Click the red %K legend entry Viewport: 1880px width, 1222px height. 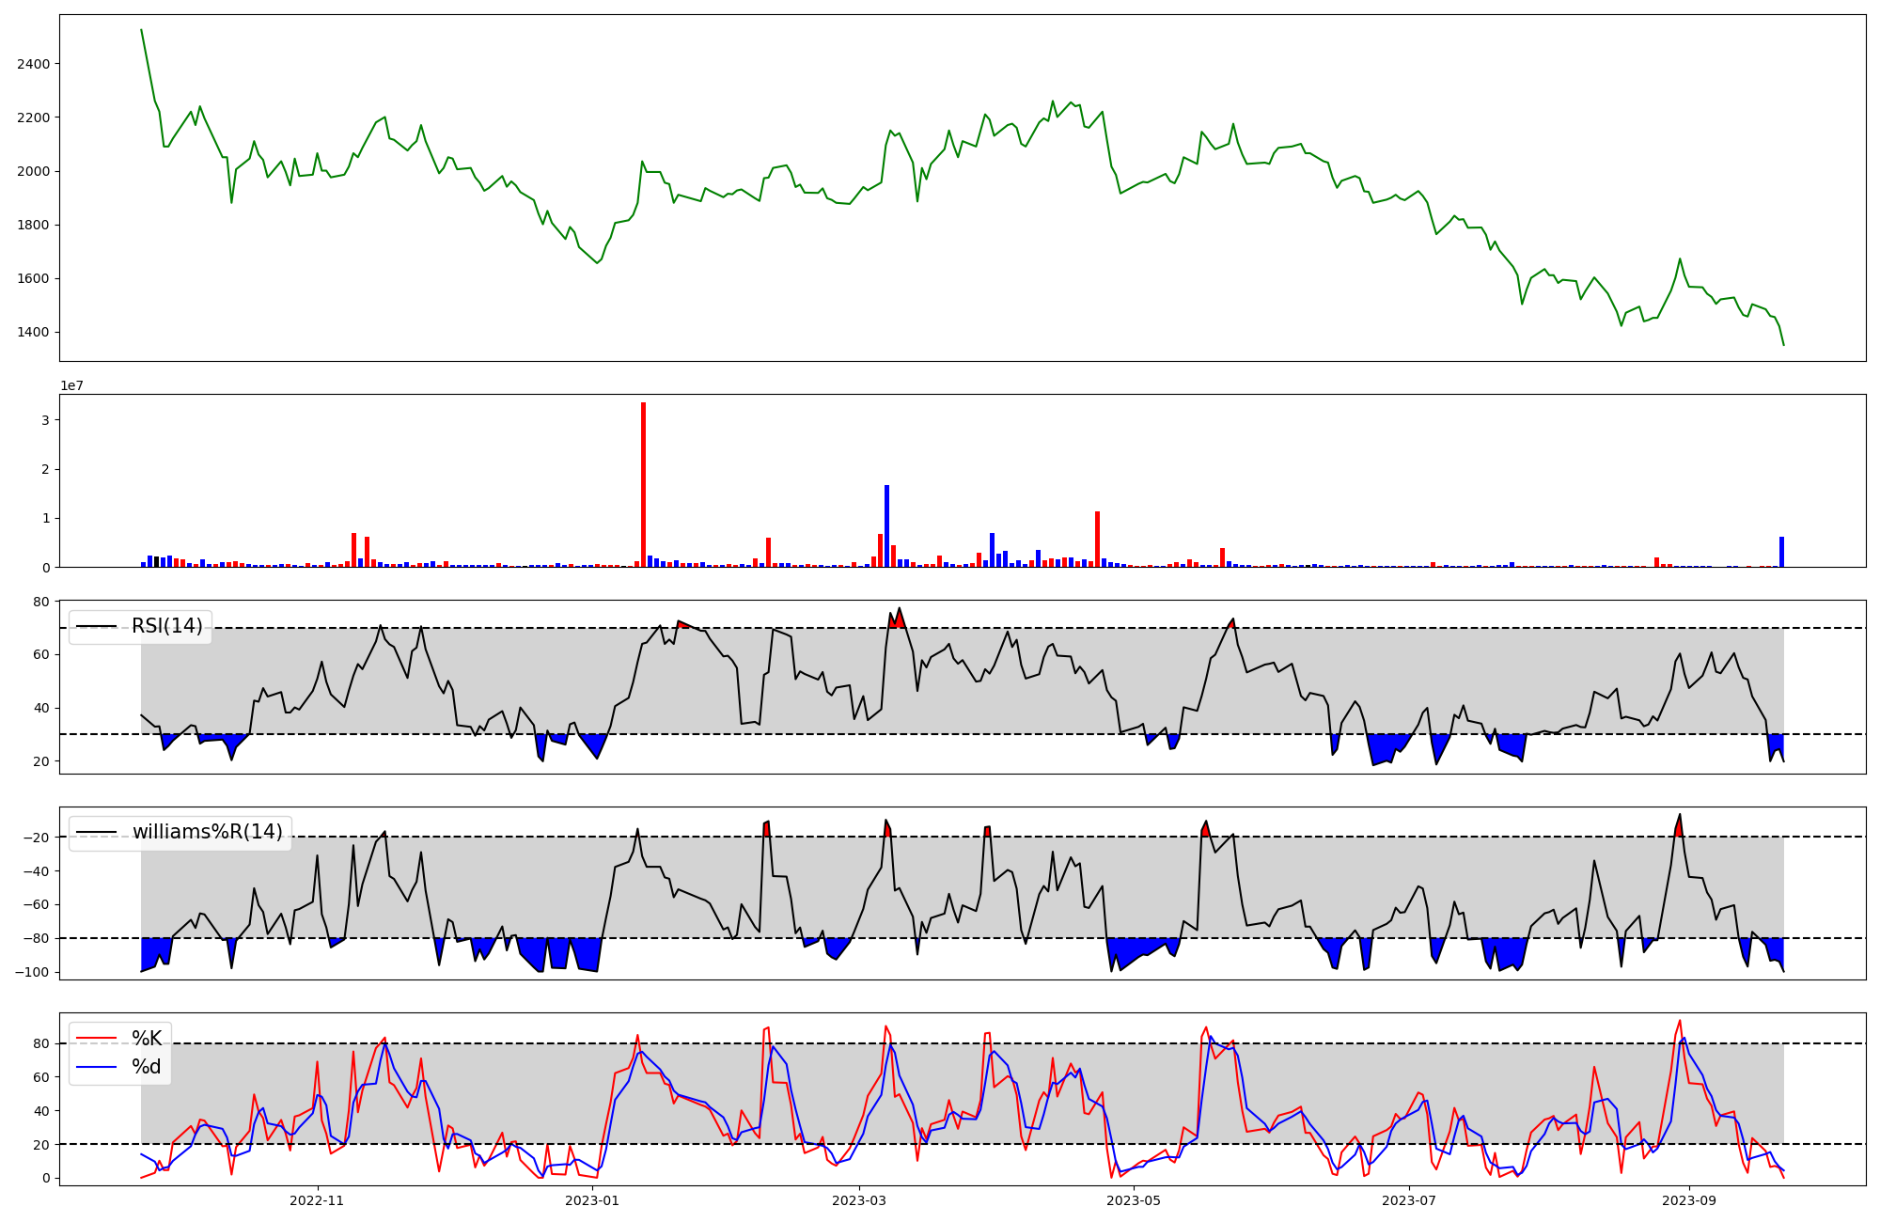(147, 1039)
